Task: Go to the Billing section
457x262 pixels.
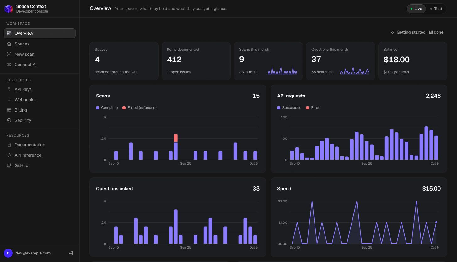Action: tap(40, 110)
